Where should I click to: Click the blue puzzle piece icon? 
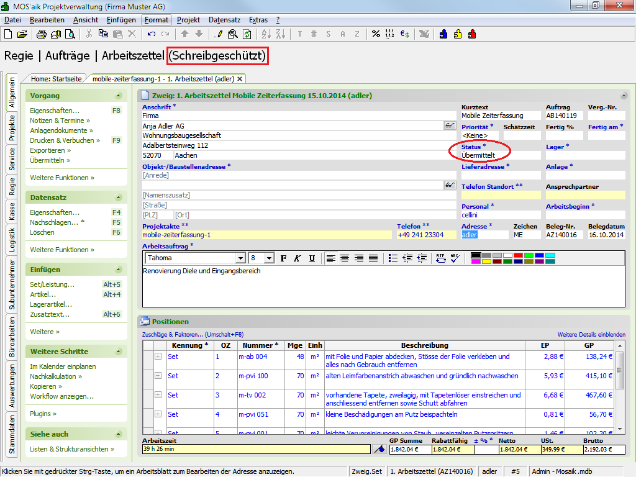[x=443, y=34]
